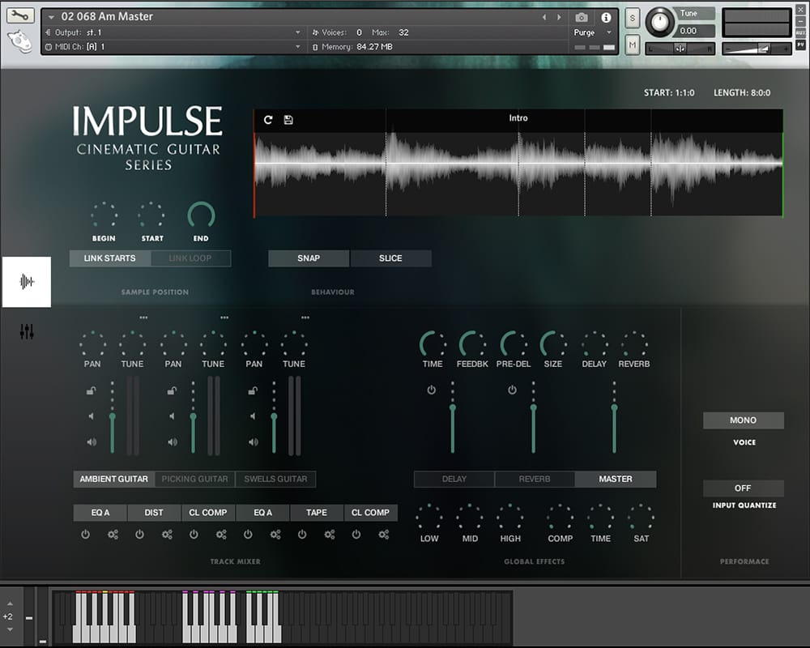Click the wrench settings icon

point(21,16)
